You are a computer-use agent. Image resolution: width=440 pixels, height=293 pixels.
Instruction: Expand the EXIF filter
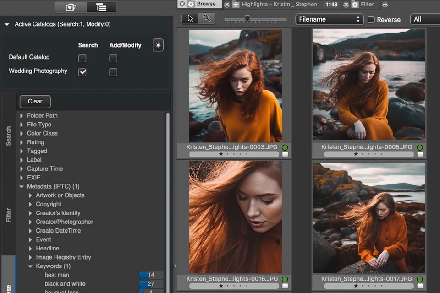(22, 178)
